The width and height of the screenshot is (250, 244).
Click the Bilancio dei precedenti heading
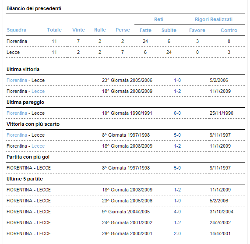point(34,8)
